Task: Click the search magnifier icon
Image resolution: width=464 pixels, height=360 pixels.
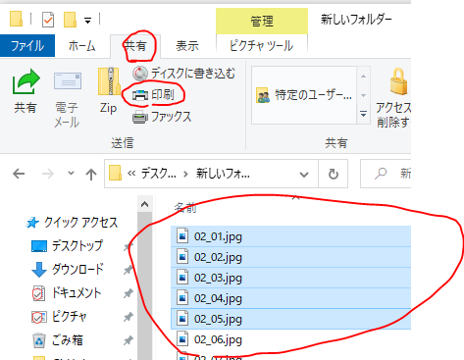Action: click(x=381, y=174)
